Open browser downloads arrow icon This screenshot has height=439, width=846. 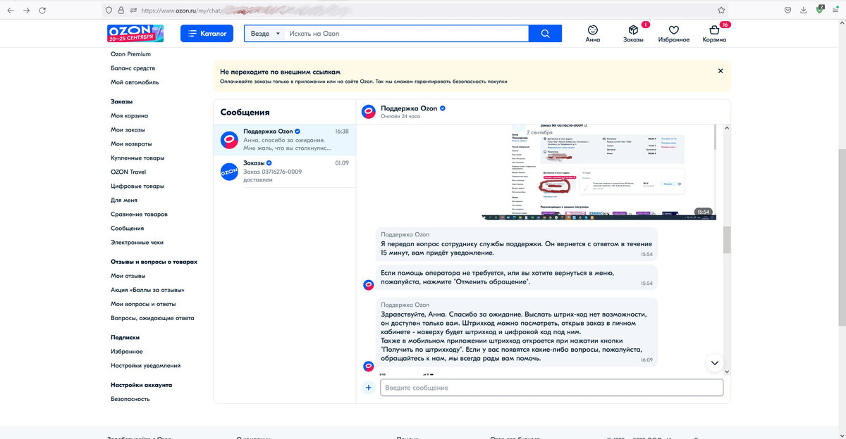804,11
